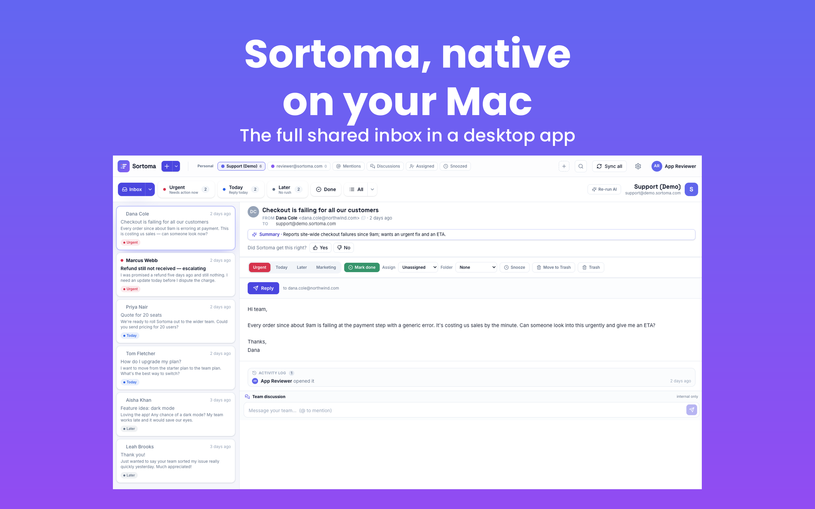Click the copy icon beside Dana's email address
The width and height of the screenshot is (815, 509).
(363, 218)
